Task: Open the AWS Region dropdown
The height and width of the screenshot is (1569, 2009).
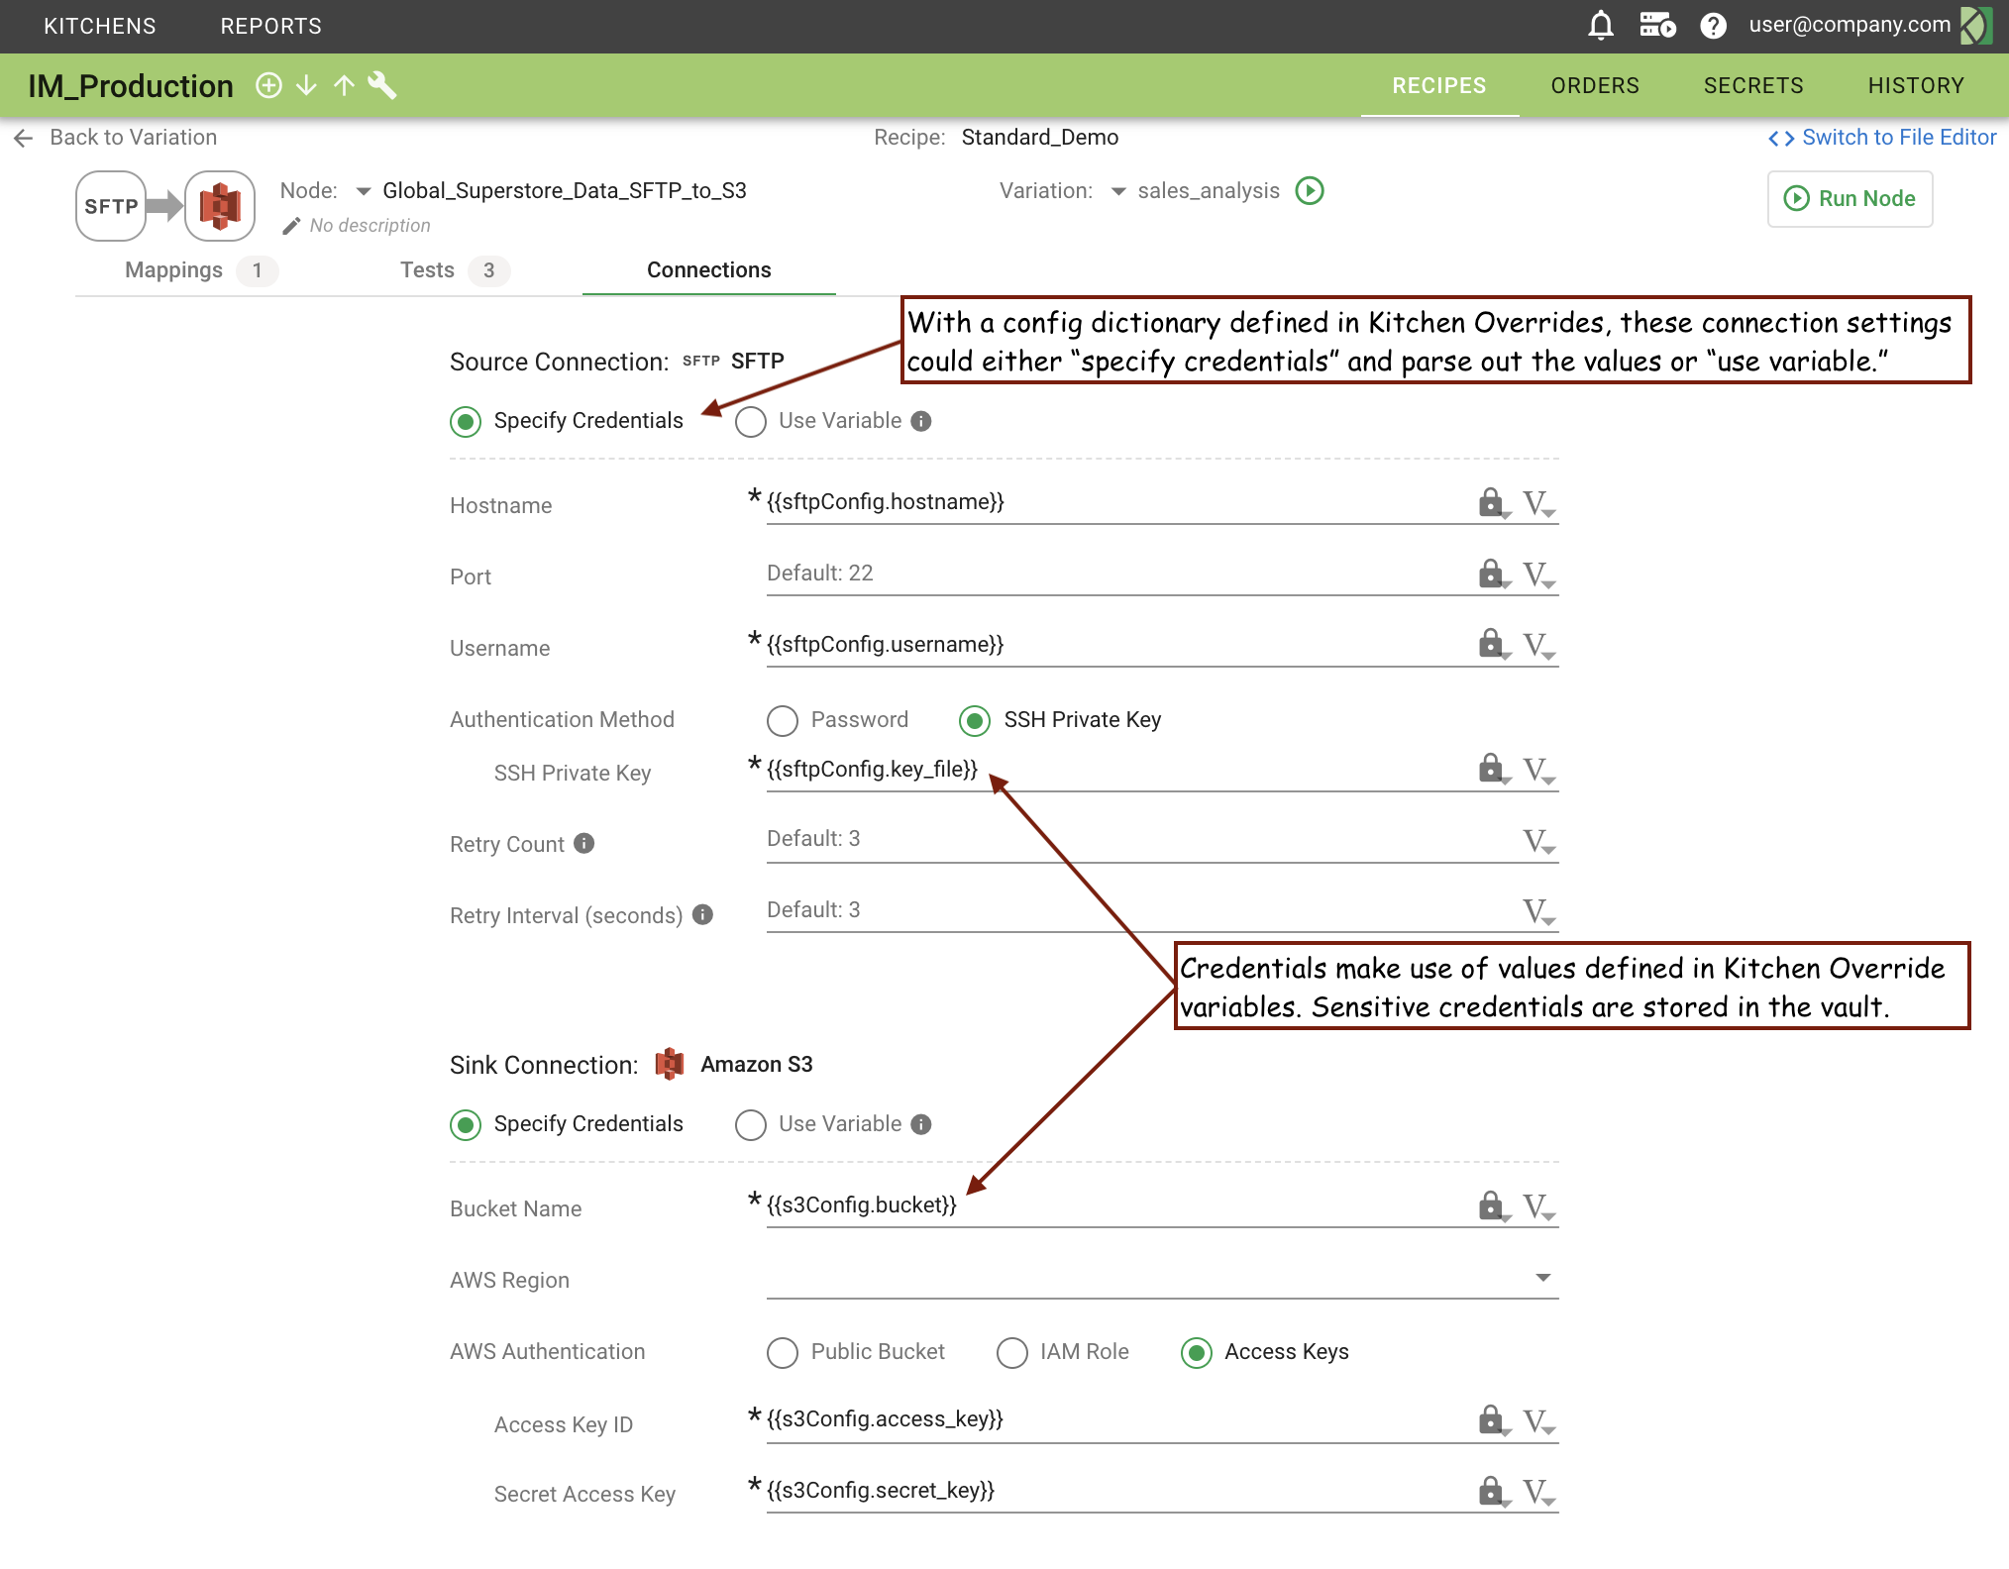Action: (1542, 1278)
